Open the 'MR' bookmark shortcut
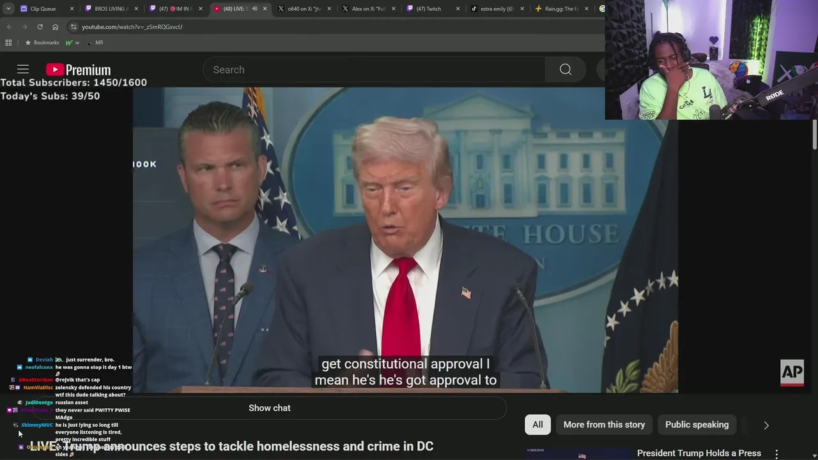 click(95, 42)
